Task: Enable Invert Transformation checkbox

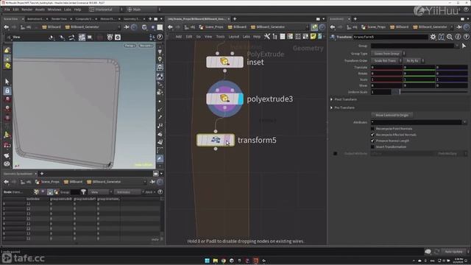Action: click(372, 147)
